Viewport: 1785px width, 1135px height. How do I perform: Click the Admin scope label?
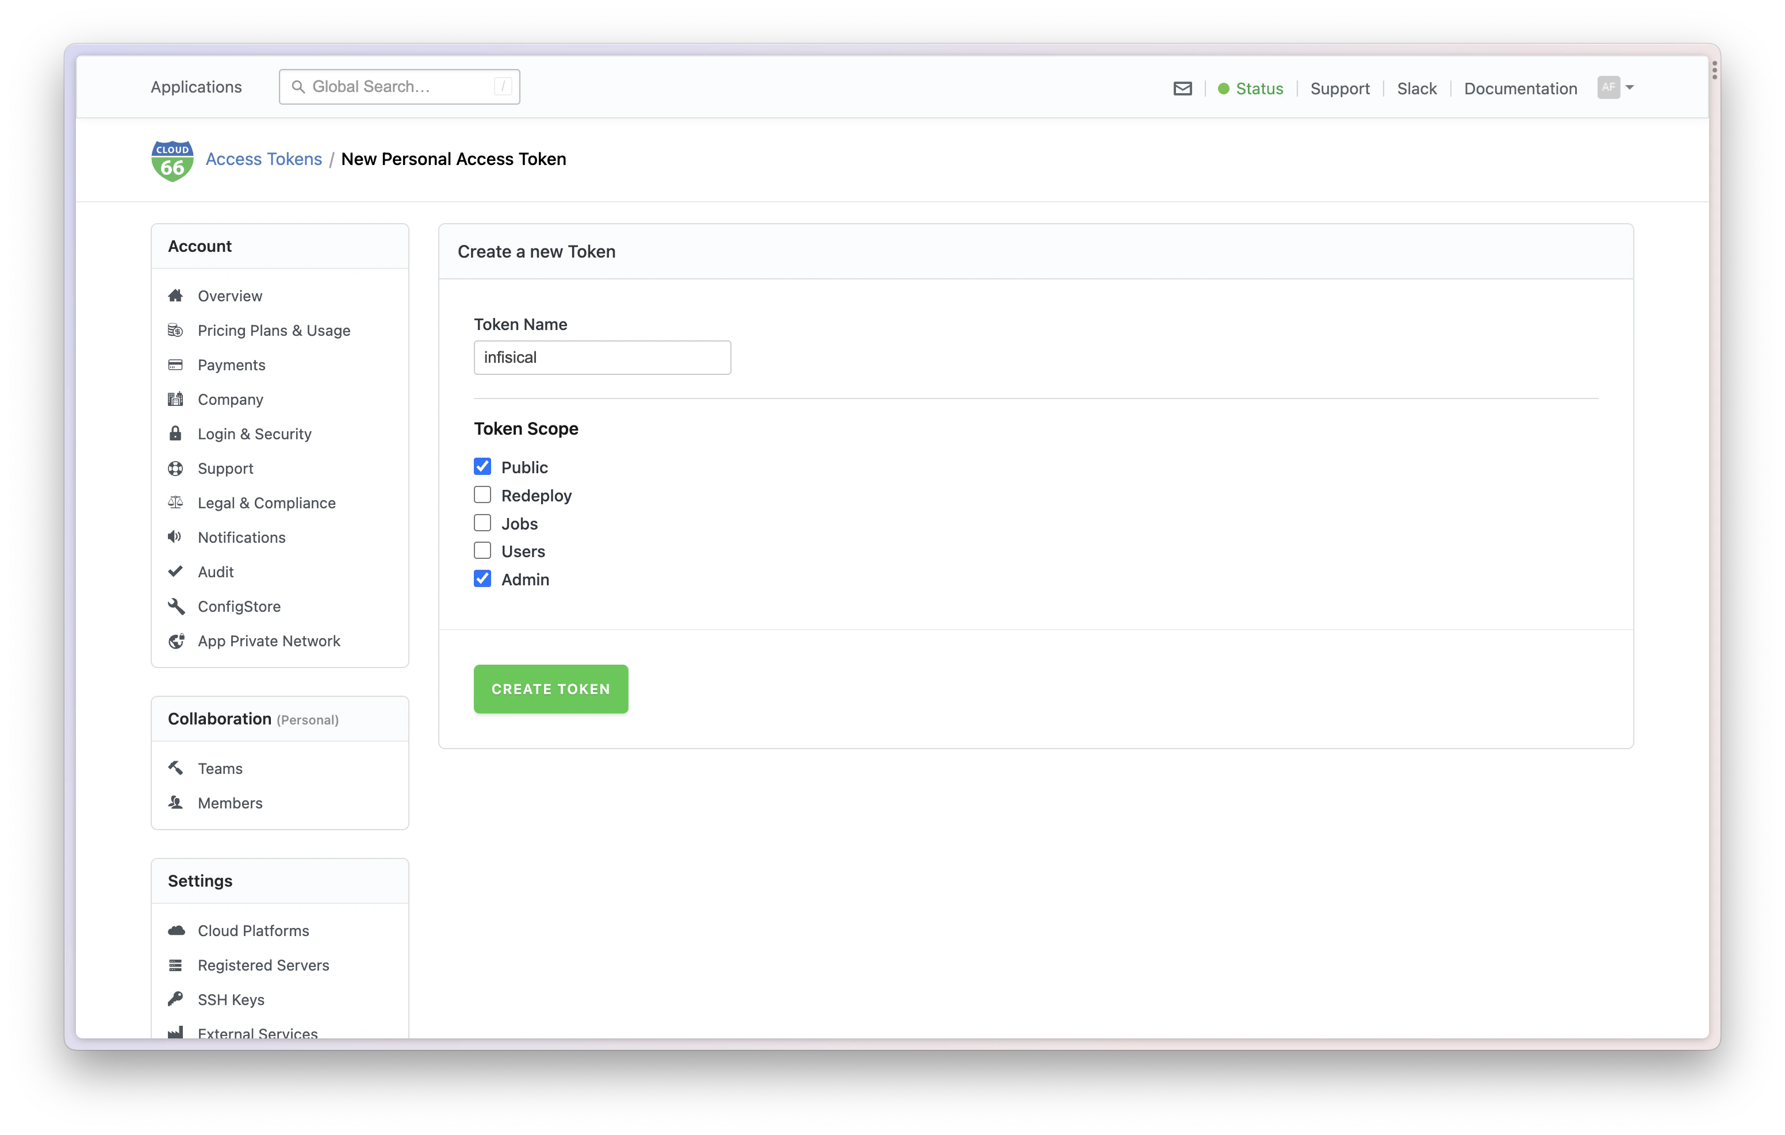(525, 580)
